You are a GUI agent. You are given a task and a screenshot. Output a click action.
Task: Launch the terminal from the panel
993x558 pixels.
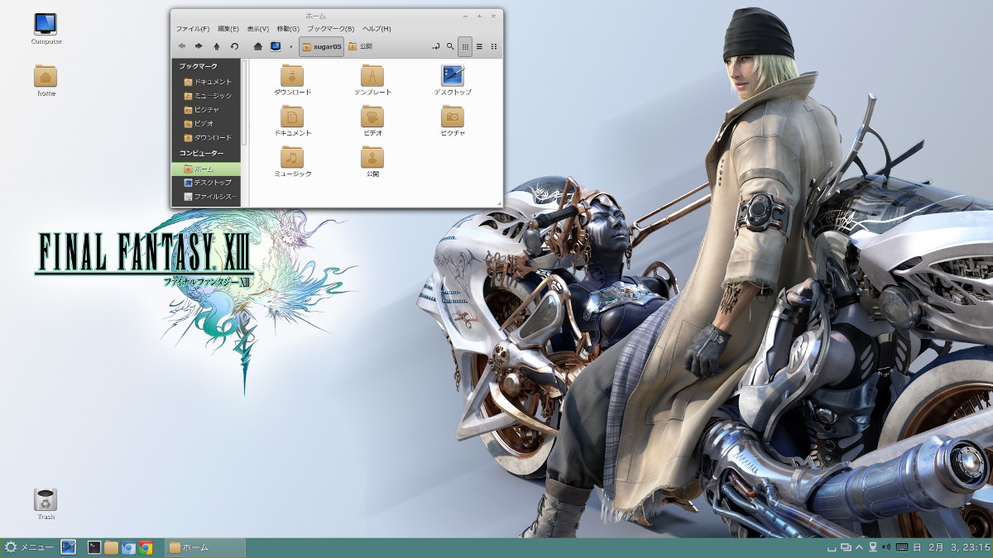[x=95, y=547]
